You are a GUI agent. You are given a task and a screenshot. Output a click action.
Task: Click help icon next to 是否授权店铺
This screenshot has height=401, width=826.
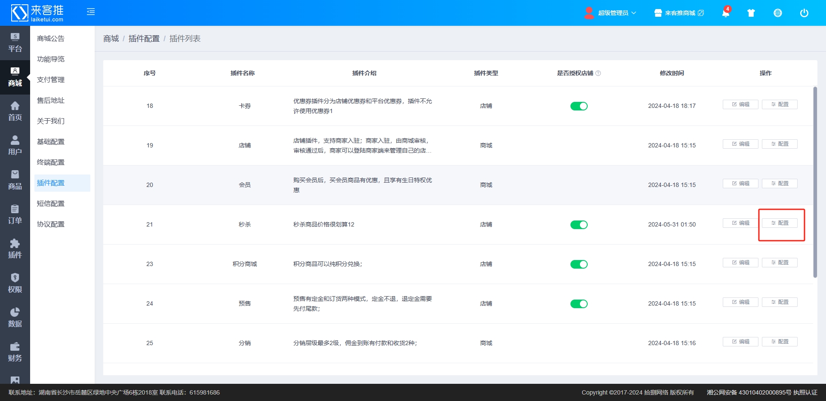598,73
